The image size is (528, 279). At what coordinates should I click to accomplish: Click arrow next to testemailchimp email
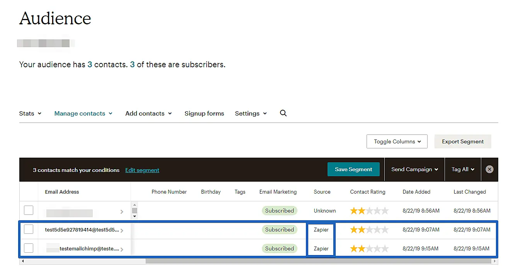pyautogui.click(x=122, y=250)
